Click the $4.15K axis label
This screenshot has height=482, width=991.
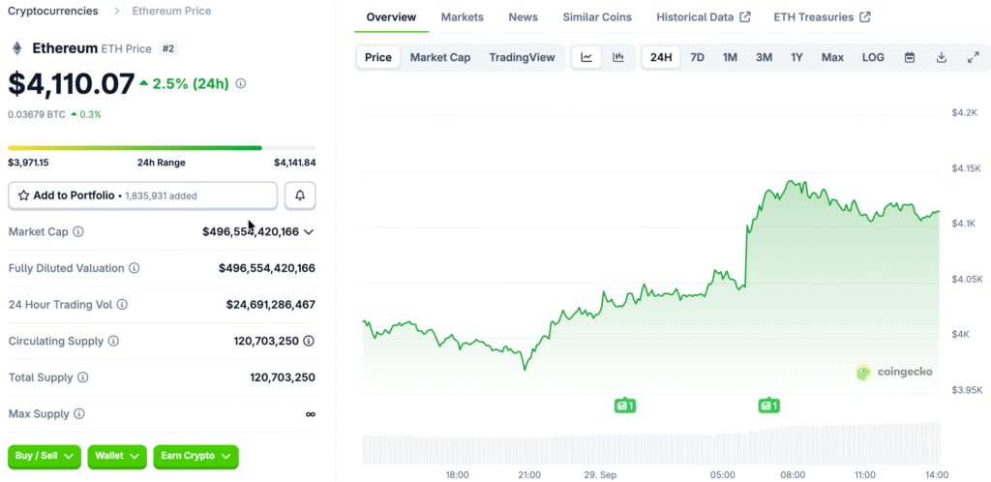(x=966, y=168)
